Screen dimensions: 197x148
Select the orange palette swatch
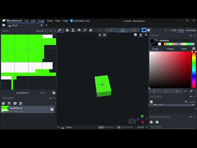[165, 44]
